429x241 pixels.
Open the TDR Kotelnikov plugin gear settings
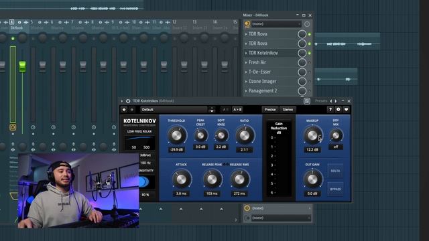click(128, 101)
